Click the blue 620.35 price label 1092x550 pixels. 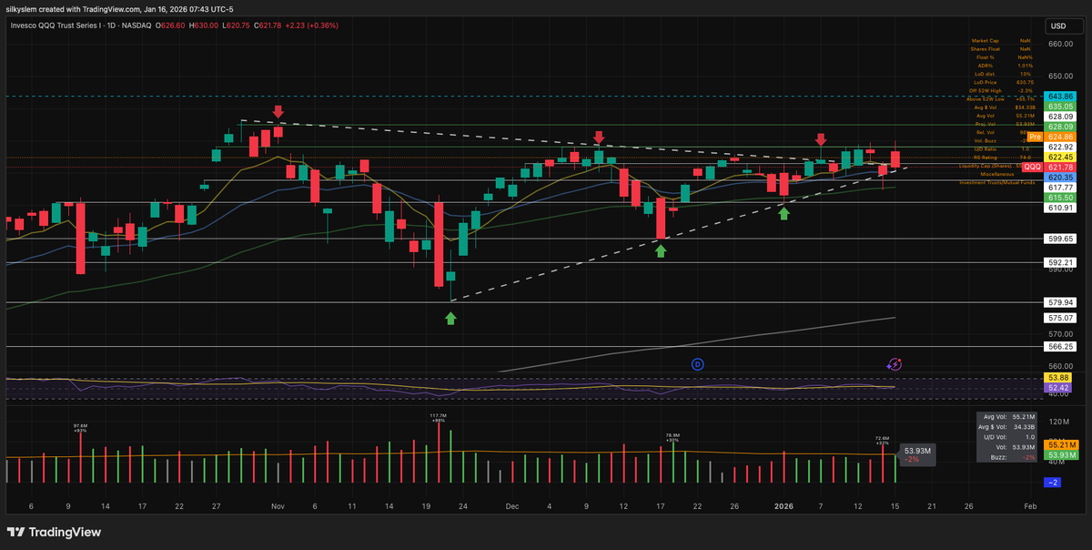click(x=1062, y=177)
